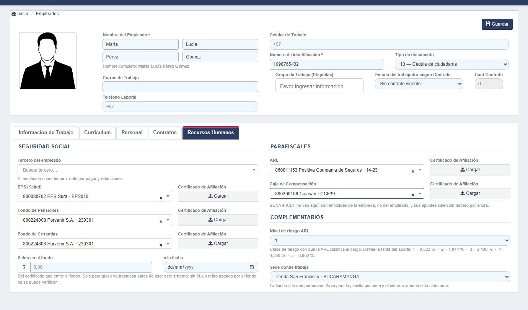Open the Sede donde trabaja dropdown
Viewport: 528px width, 310px height.
[390, 277]
